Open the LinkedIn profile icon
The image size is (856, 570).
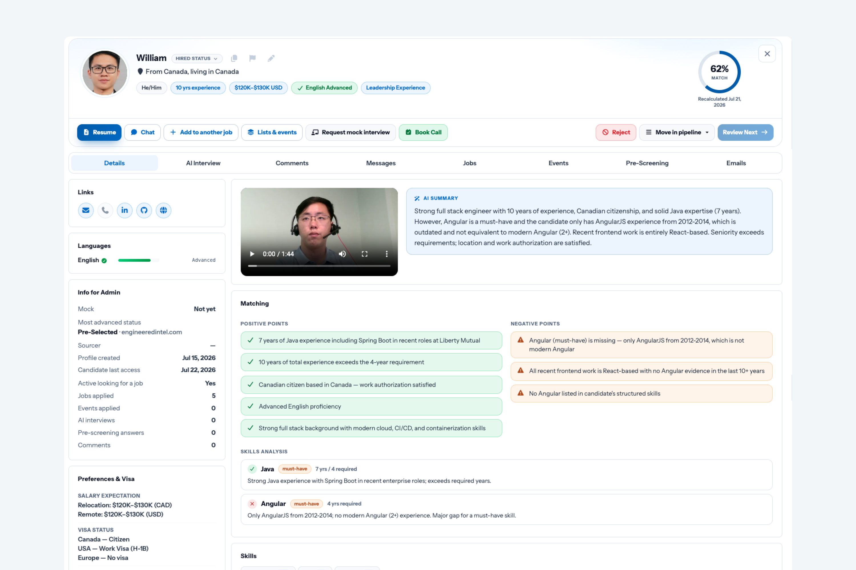(x=124, y=210)
